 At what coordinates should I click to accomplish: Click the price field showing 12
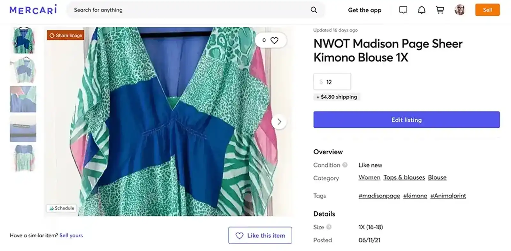click(332, 82)
